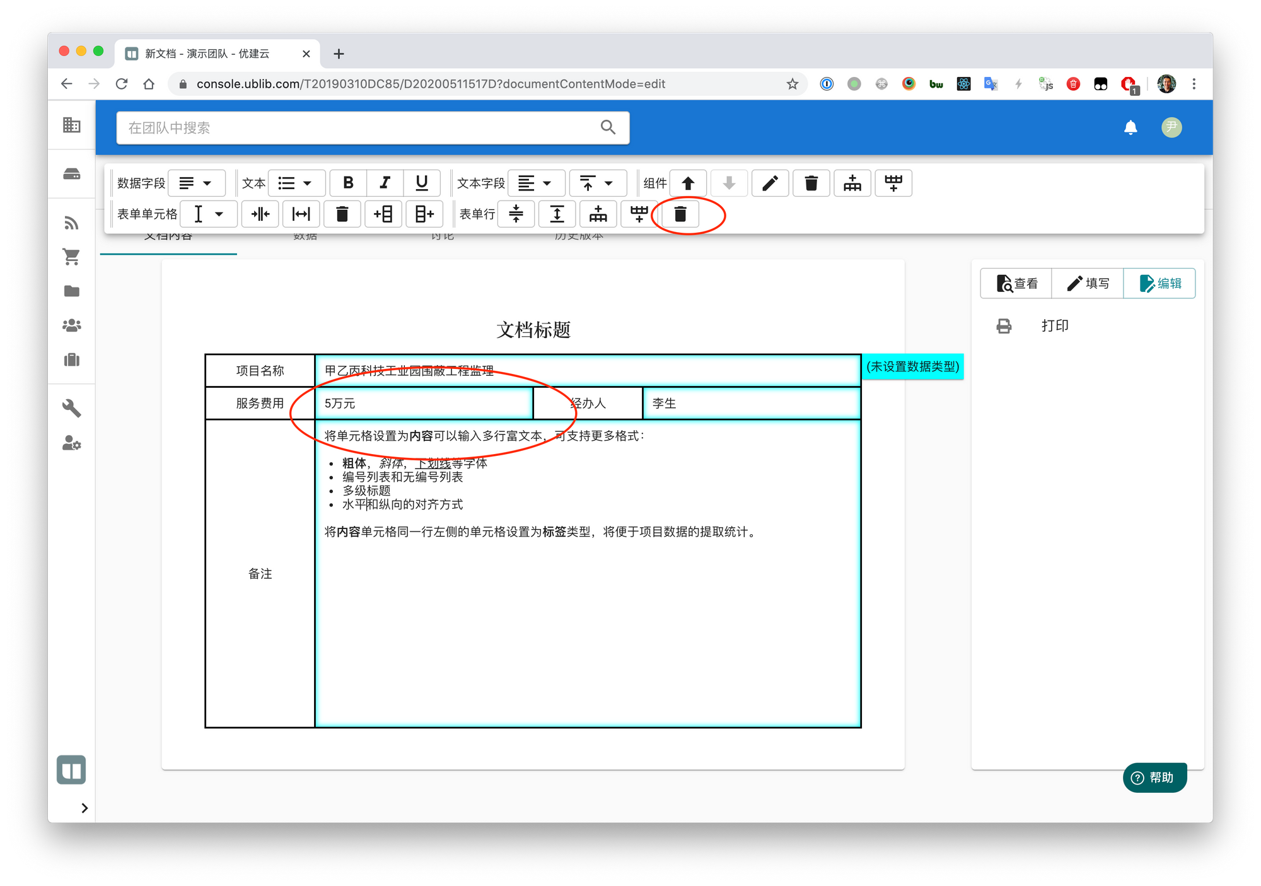The image size is (1261, 886).
Task: Expand text field vertical alignment dropdown
Action: (x=597, y=183)
